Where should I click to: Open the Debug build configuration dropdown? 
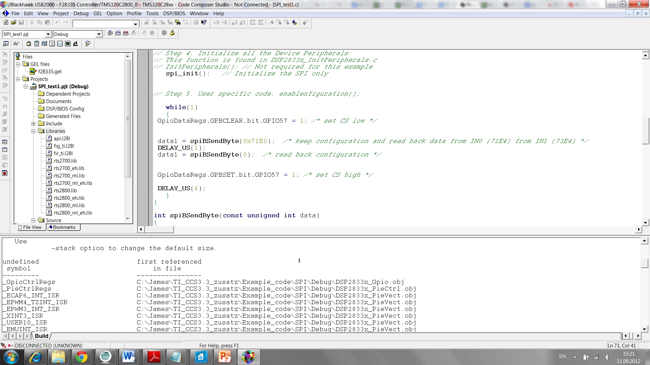98,34
